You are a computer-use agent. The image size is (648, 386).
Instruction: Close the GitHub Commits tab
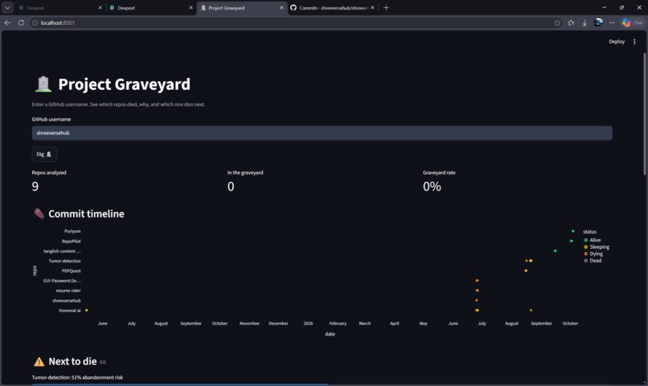click(x=372, y=7)
